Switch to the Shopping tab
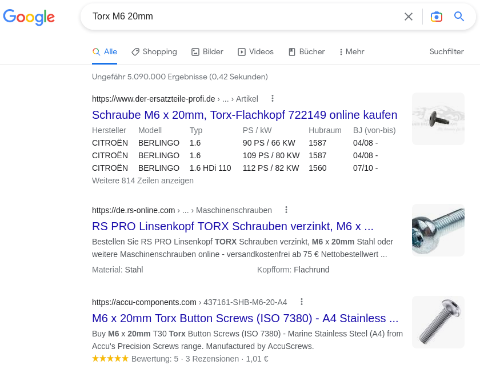The width and height of the screenshot is (480, 377). point(154,52)
